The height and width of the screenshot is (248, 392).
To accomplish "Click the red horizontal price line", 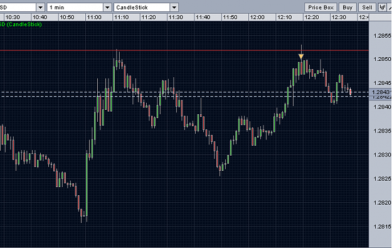I will coord(184,51).
